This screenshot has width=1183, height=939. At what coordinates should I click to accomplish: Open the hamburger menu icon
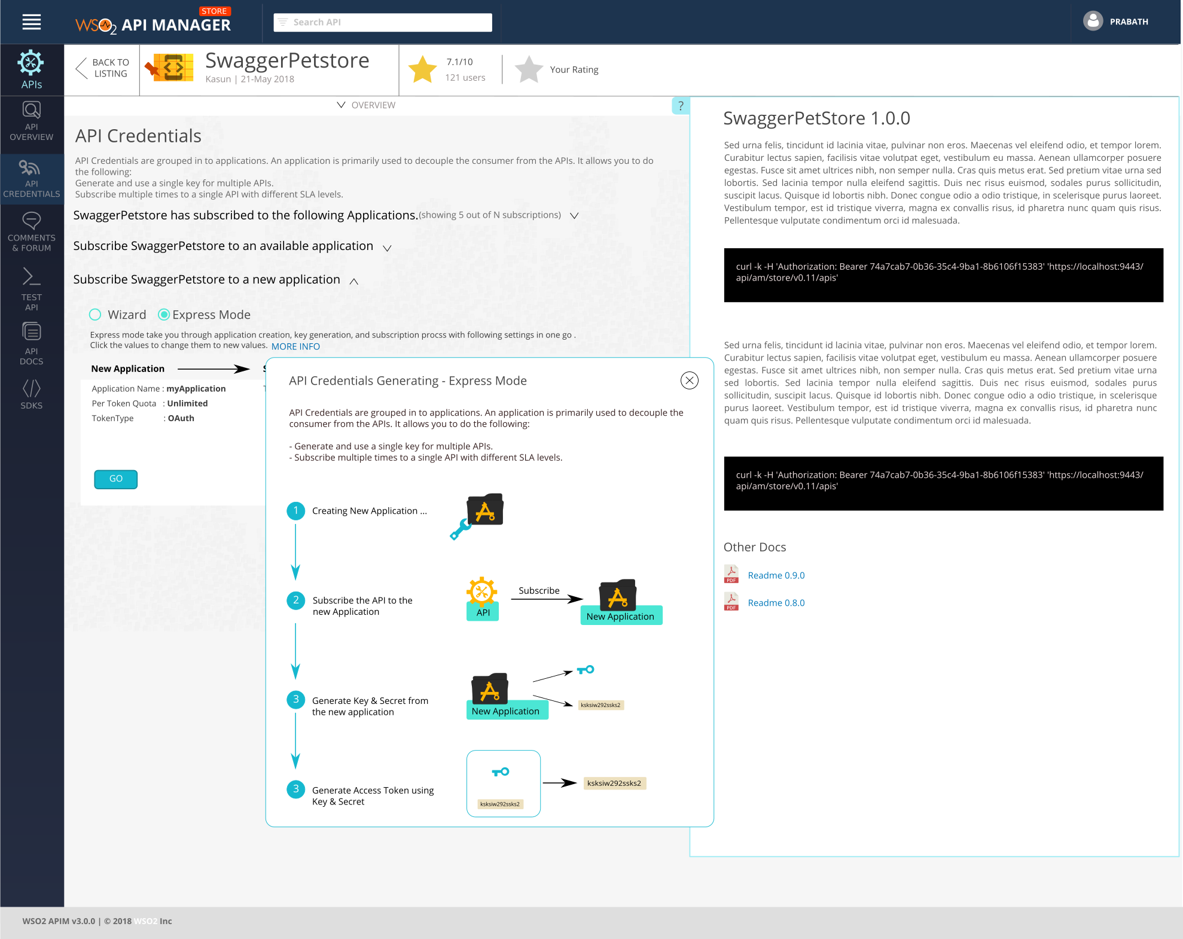32,22
